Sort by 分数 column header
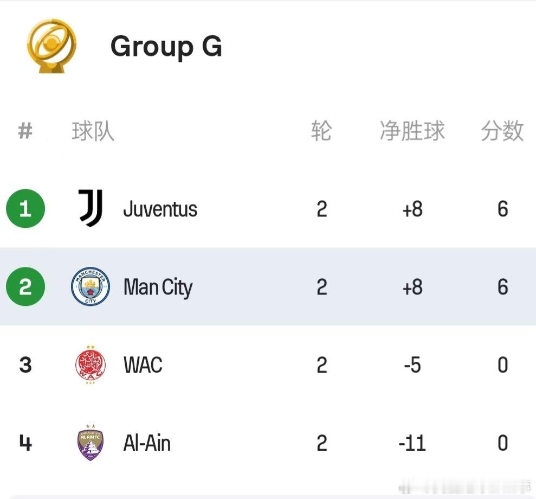The image size is (536, 499). coord(502,131)
